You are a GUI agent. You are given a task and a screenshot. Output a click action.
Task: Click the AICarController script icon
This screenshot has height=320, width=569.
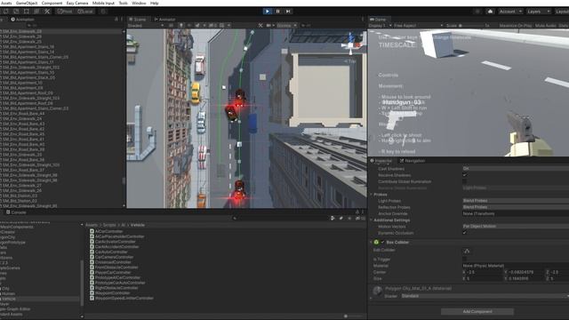[92, 231]
